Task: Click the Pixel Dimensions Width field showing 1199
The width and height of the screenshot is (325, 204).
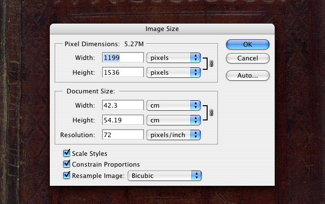Action: tap(123, 58)
